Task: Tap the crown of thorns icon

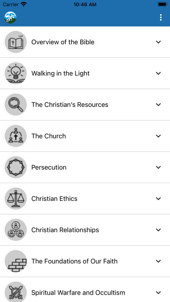Action: click(16, 167)
